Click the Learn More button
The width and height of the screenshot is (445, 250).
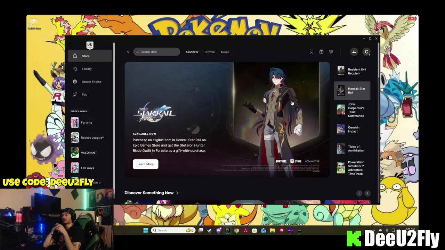click(x=145, y=164)
